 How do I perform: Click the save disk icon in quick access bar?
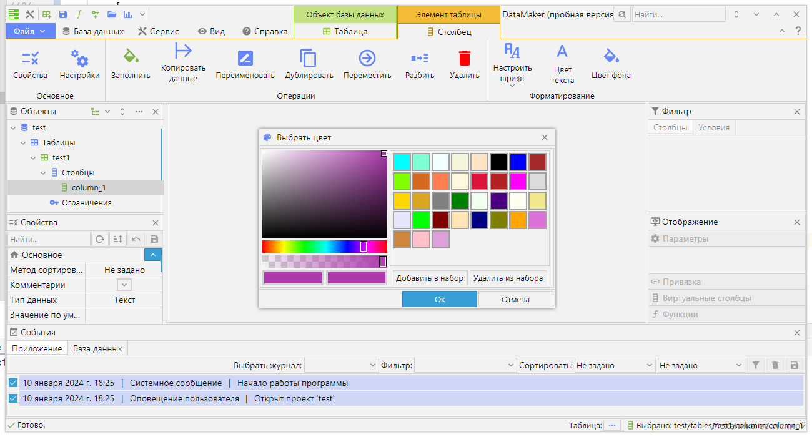click(63, 14)
